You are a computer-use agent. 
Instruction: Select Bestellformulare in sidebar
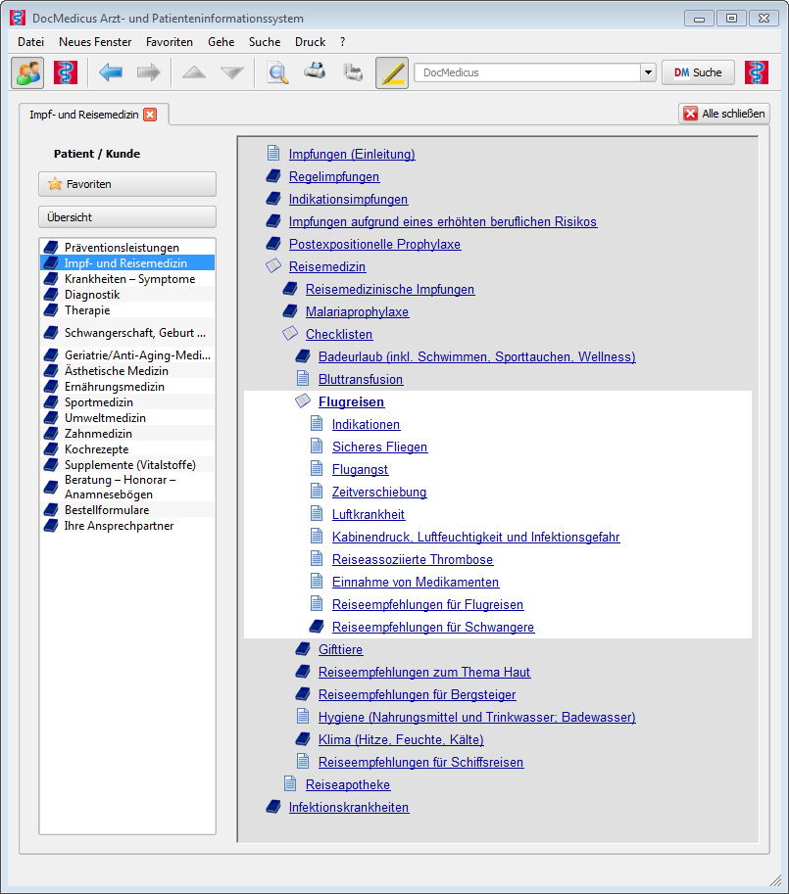(x=127, y=510)
